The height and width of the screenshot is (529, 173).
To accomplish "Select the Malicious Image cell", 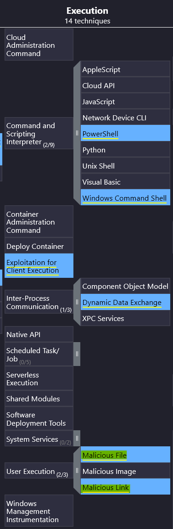I will pos(125,471).
